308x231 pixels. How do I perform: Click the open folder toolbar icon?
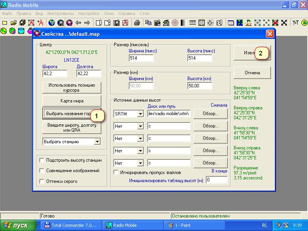[13, 23]
